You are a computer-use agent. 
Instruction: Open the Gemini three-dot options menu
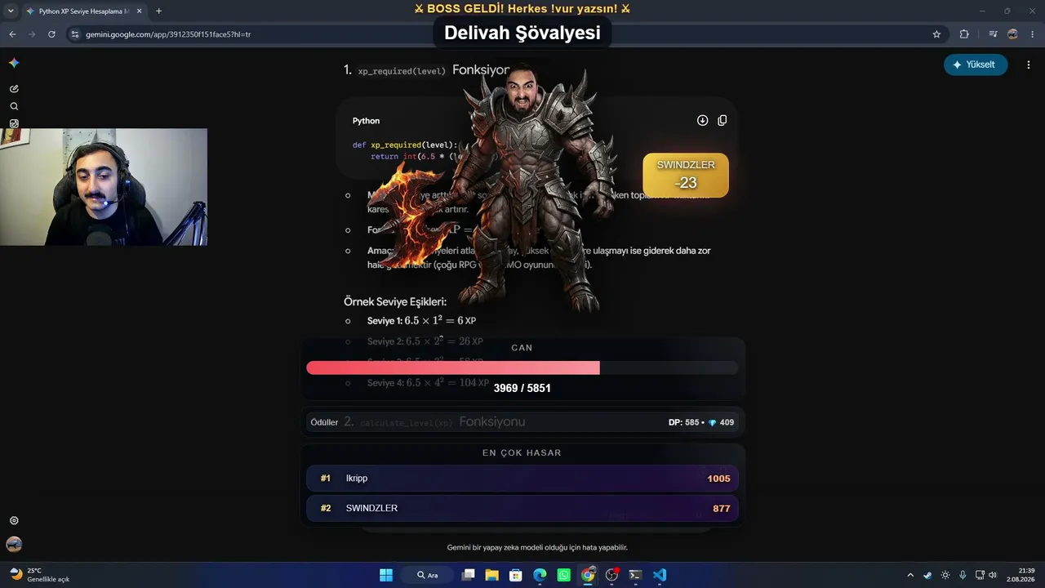point(1028,65)
